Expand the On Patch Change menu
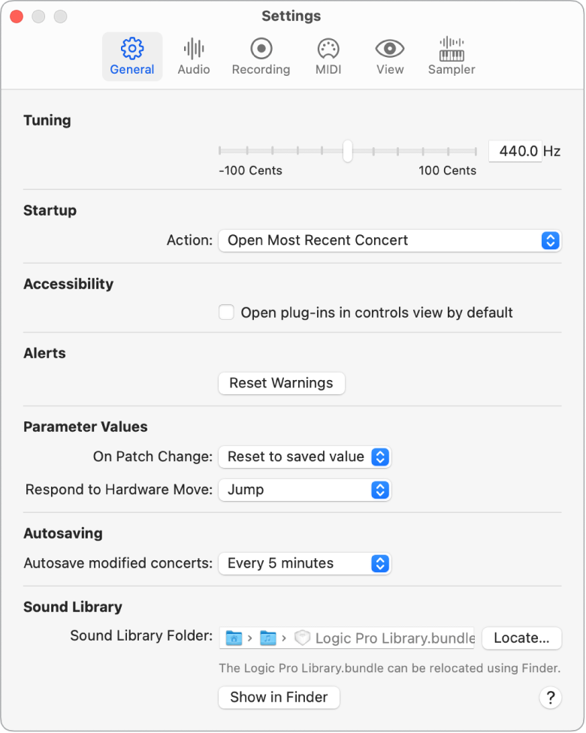586x733 pixels. click(x=304, y=457)
